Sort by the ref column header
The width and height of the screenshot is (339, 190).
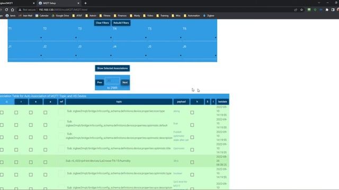[x=61, y=102]
